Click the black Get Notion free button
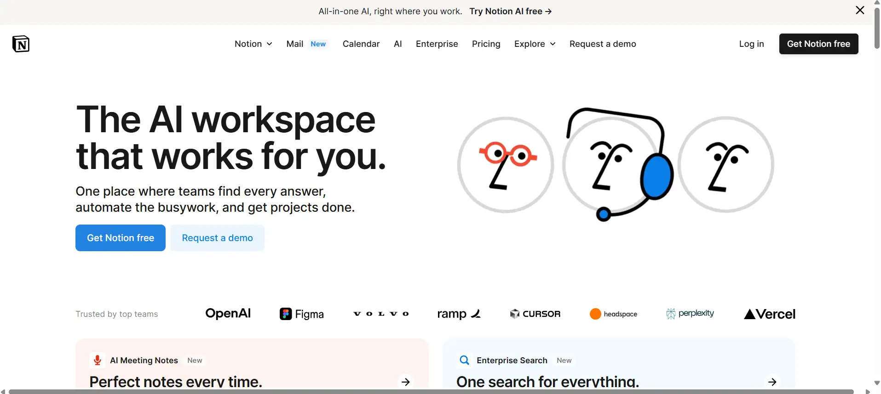881x394 pixels. point(818,44)
